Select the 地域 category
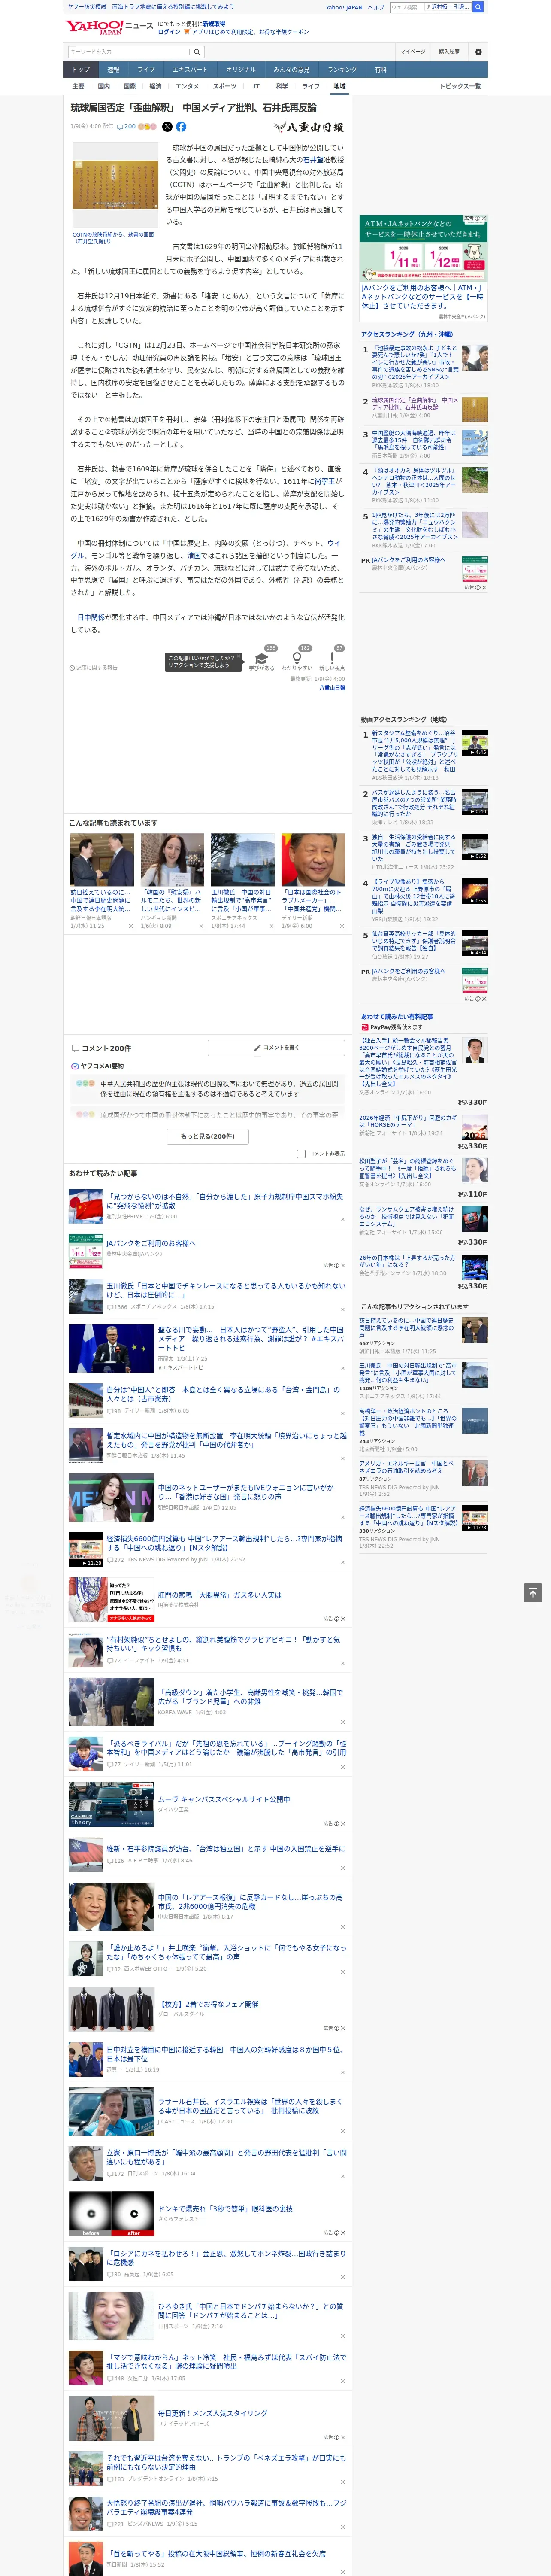This screenshot has width=551, height=2576. [339, 86]
